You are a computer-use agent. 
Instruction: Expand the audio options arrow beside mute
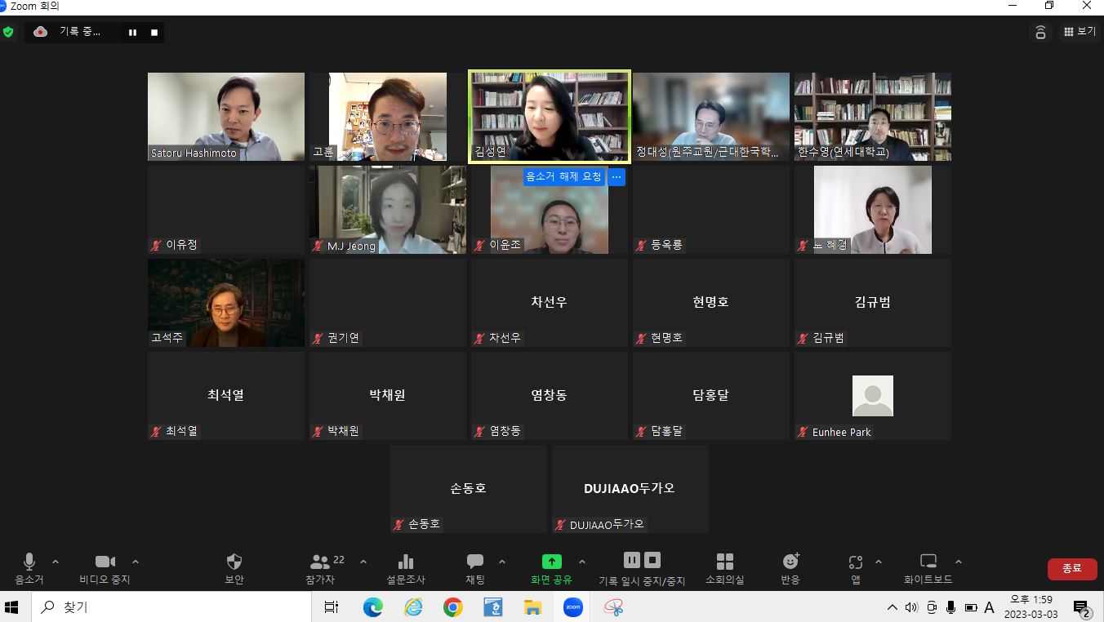click(x=56, y=562)
